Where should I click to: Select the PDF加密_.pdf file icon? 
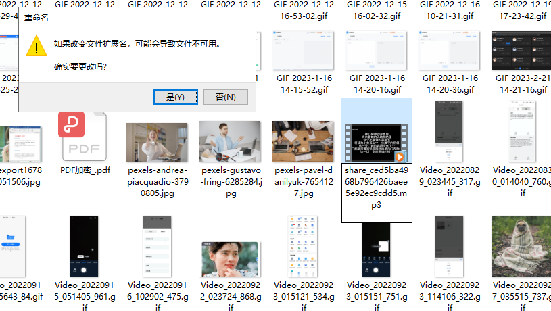[84, 137]
